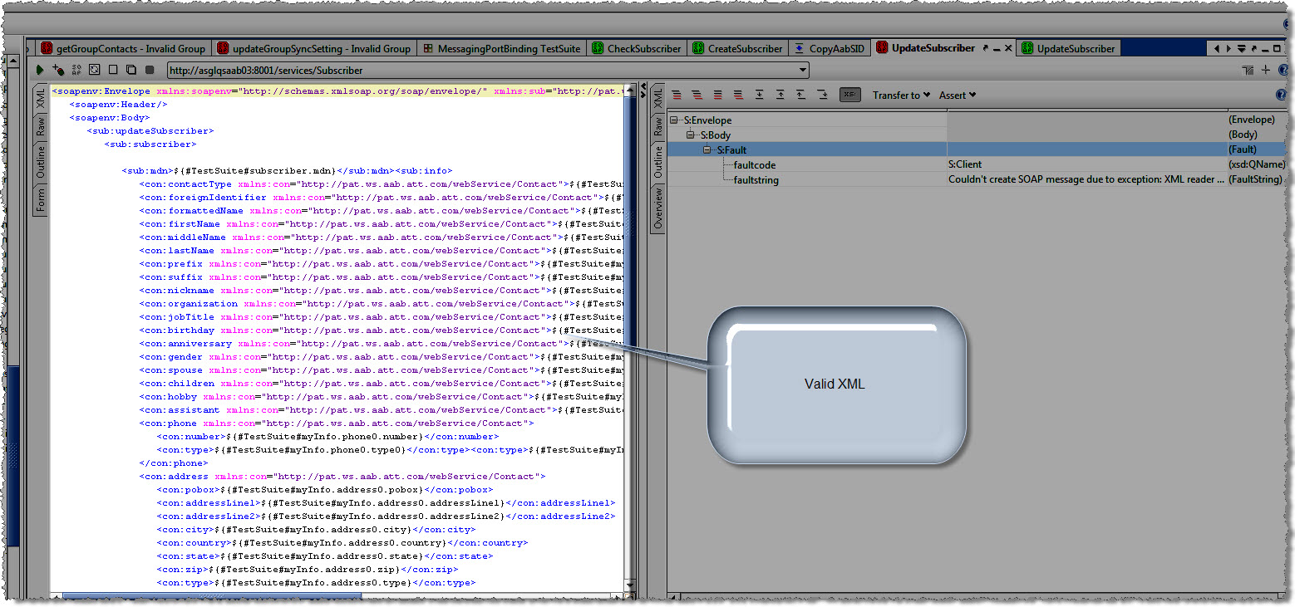
Task: Click the first red-lined outline toolbar icon
Action: coord(677,95)
